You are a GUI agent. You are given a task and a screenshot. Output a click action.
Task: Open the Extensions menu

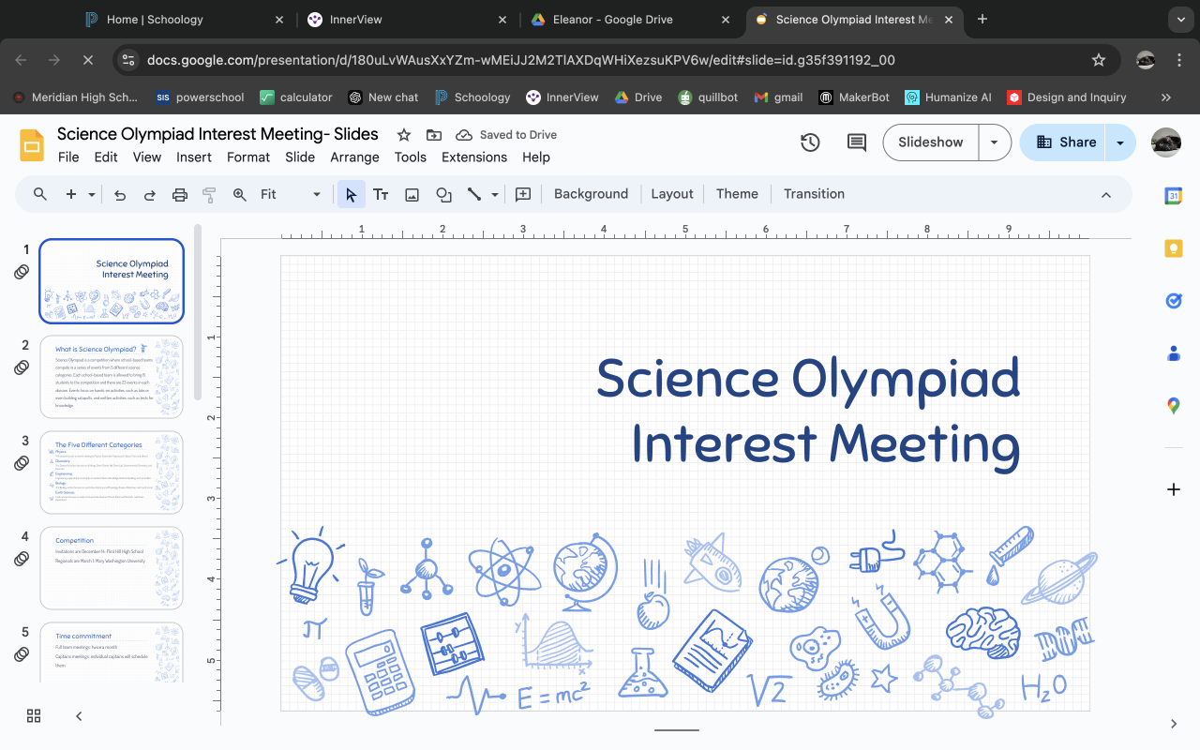pos(474,157)
